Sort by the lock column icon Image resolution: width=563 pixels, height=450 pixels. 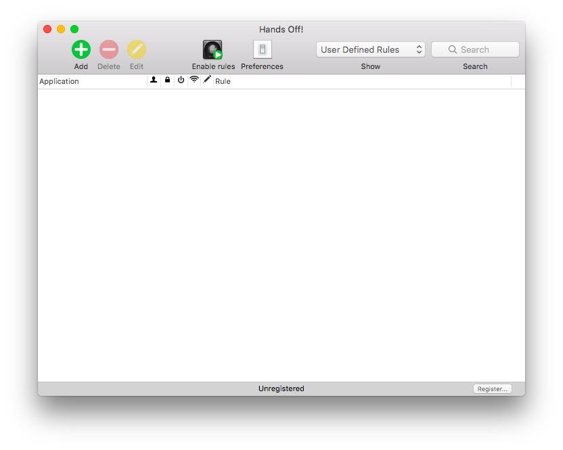pos(167,80)
